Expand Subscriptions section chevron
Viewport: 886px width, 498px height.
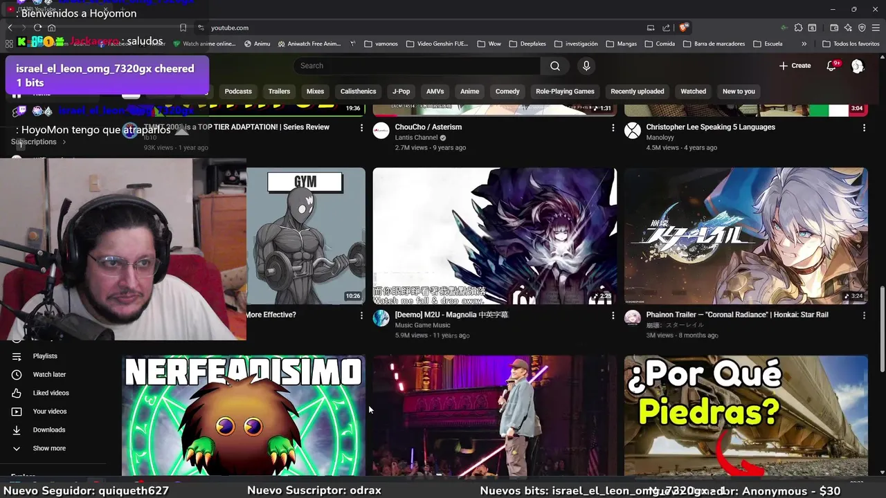(64, 142)
